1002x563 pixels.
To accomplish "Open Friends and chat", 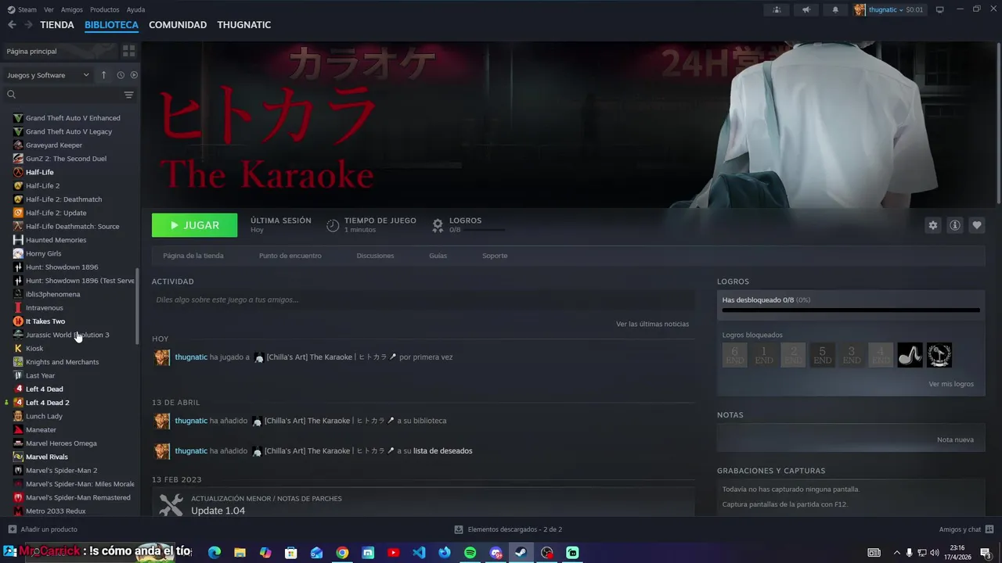I will (966, 529).
